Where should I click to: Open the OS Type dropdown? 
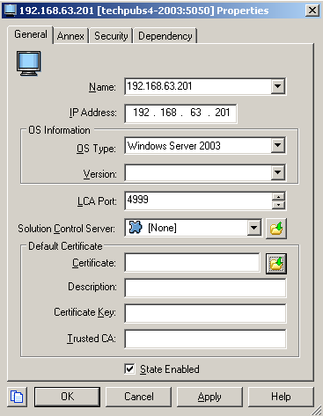pos(277,145)
